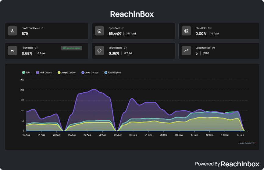Click the 0 Total clicks count
This screenshot has width=264, height=170.
coord(215,34)
